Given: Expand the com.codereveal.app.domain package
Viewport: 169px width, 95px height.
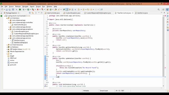Looking at the screenshot, I should click(9, 27).
